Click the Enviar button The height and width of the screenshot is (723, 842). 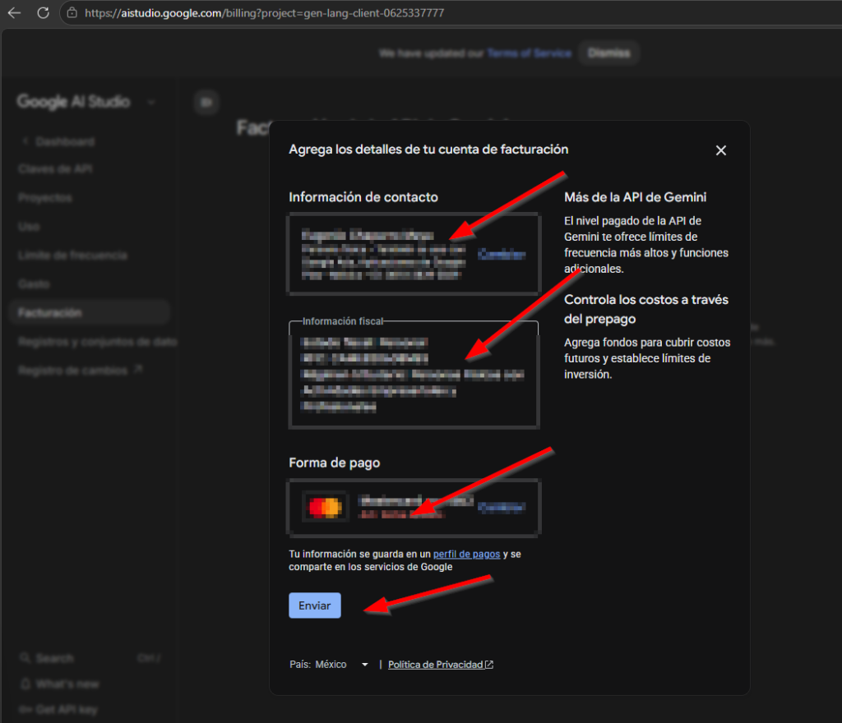tap(314, 606)
